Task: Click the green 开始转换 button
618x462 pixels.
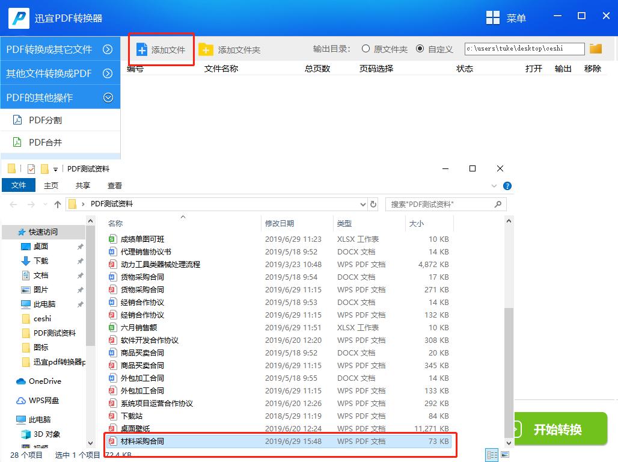Action: click(x=561, y=428)
